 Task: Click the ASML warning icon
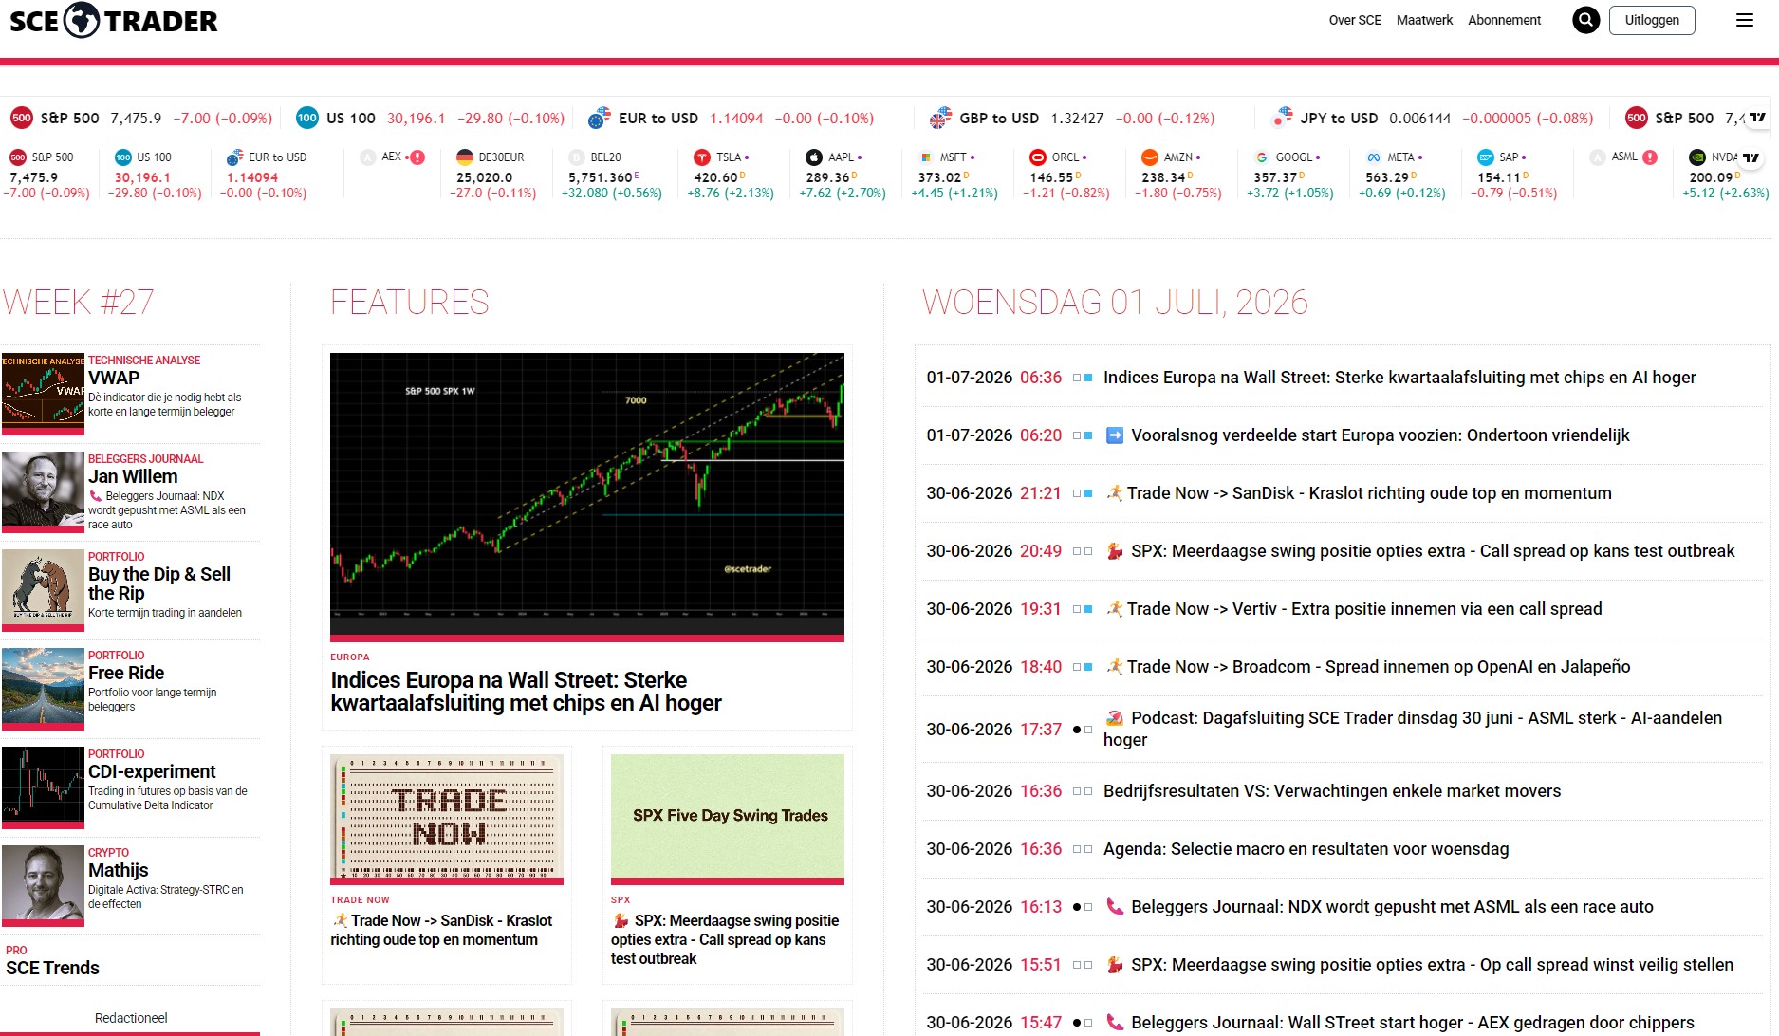click(x=1650, y=157)
